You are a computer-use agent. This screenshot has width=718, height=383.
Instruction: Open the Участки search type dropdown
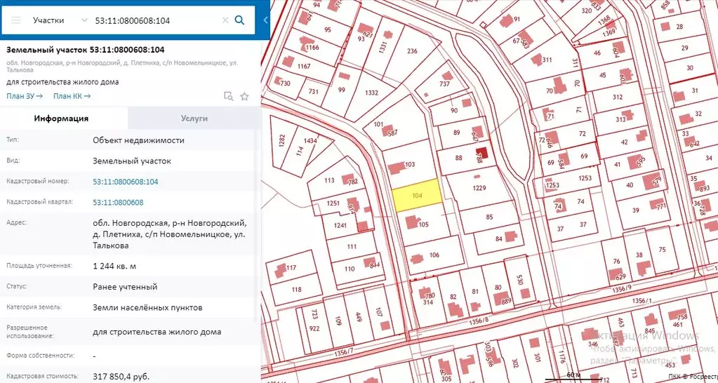(x=60, y=20)
